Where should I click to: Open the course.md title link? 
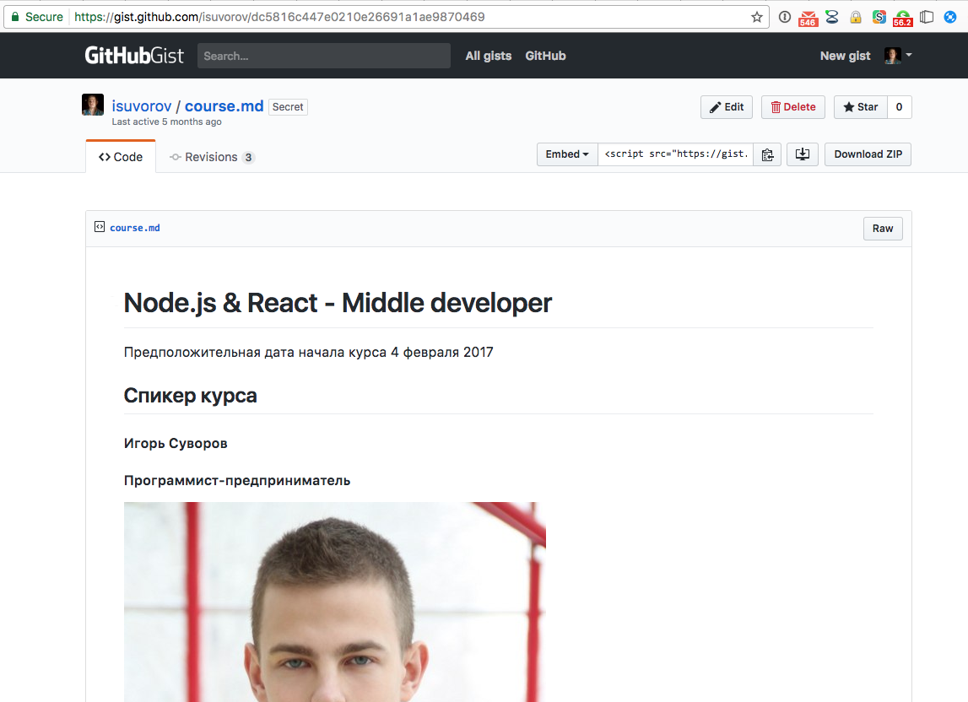tap(224, 106)
